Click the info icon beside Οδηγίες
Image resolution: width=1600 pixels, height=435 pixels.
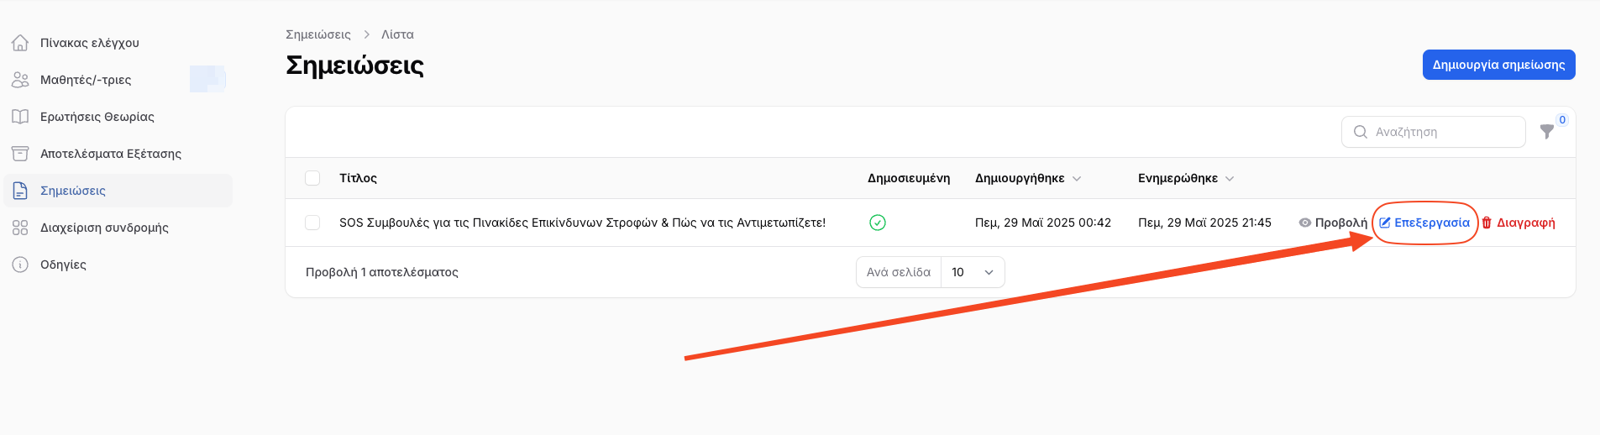(20, 265)
